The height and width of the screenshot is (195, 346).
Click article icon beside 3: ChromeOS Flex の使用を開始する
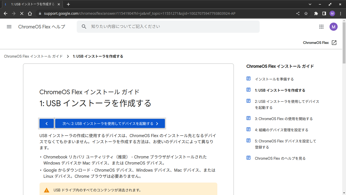point(248,118)
